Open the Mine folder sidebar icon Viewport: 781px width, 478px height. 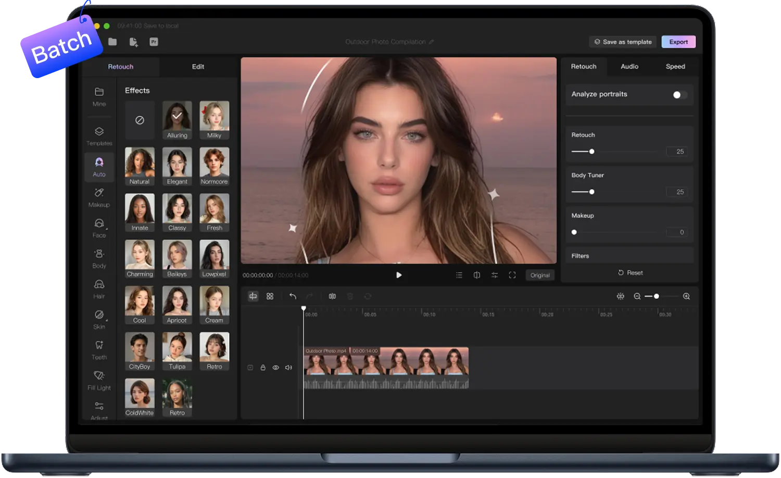[x=99, y=97]
